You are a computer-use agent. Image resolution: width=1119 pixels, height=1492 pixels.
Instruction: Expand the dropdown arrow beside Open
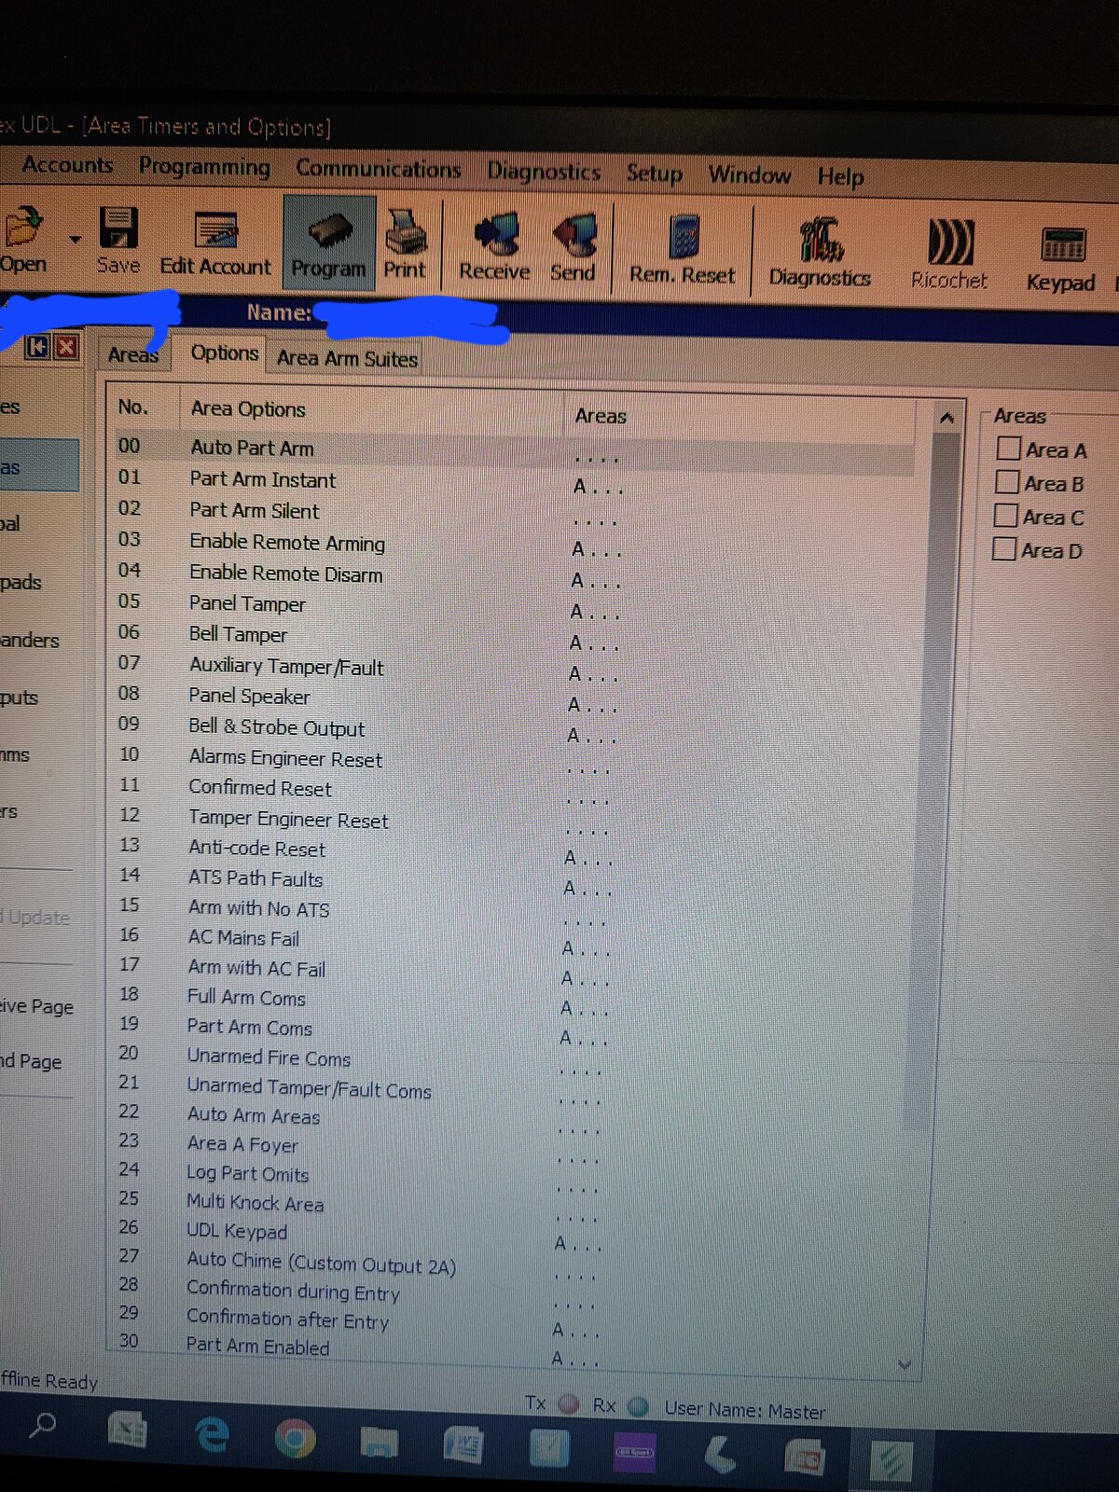[75, 240]
